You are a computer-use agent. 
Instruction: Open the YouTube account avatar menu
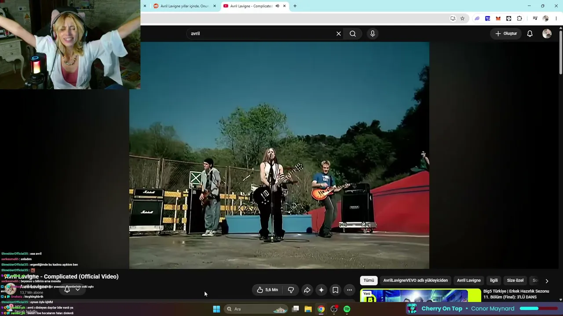547,33
